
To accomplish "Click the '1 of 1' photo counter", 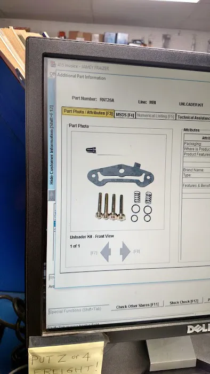I will click(x=75, y=246).
